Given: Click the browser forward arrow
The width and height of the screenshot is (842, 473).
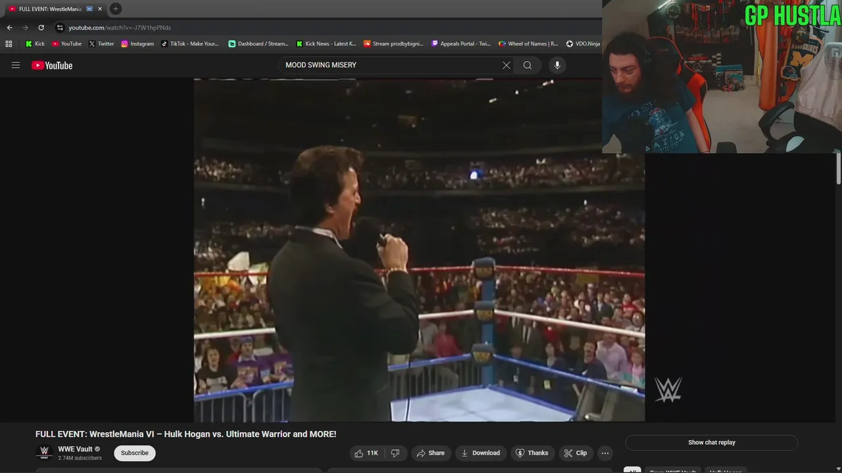Looking at the screenshot, I should coord(25,28).
